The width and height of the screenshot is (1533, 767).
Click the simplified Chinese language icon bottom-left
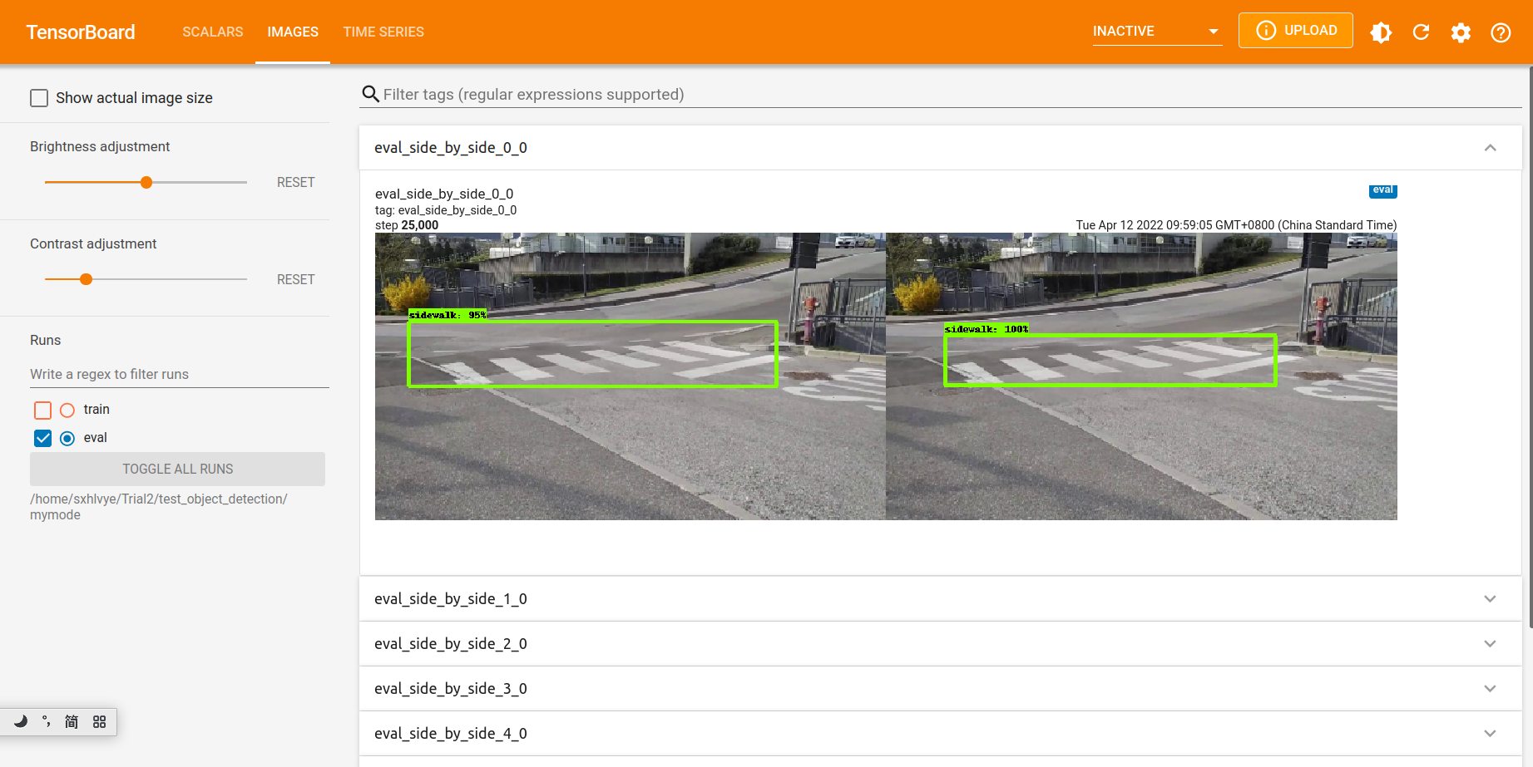(x=71, y=721)
